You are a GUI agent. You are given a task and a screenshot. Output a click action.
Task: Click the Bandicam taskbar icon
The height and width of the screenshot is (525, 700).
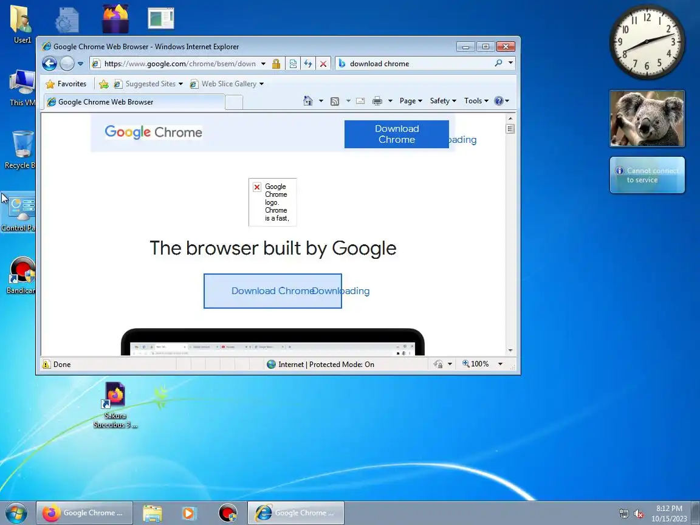(x=228, y=513)
